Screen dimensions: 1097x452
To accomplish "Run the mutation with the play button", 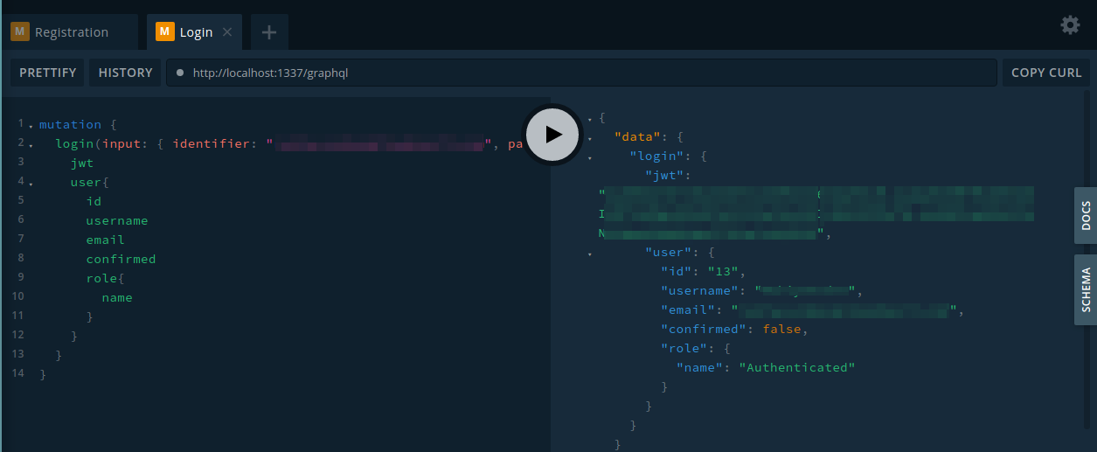I will [x=552, y=134].
